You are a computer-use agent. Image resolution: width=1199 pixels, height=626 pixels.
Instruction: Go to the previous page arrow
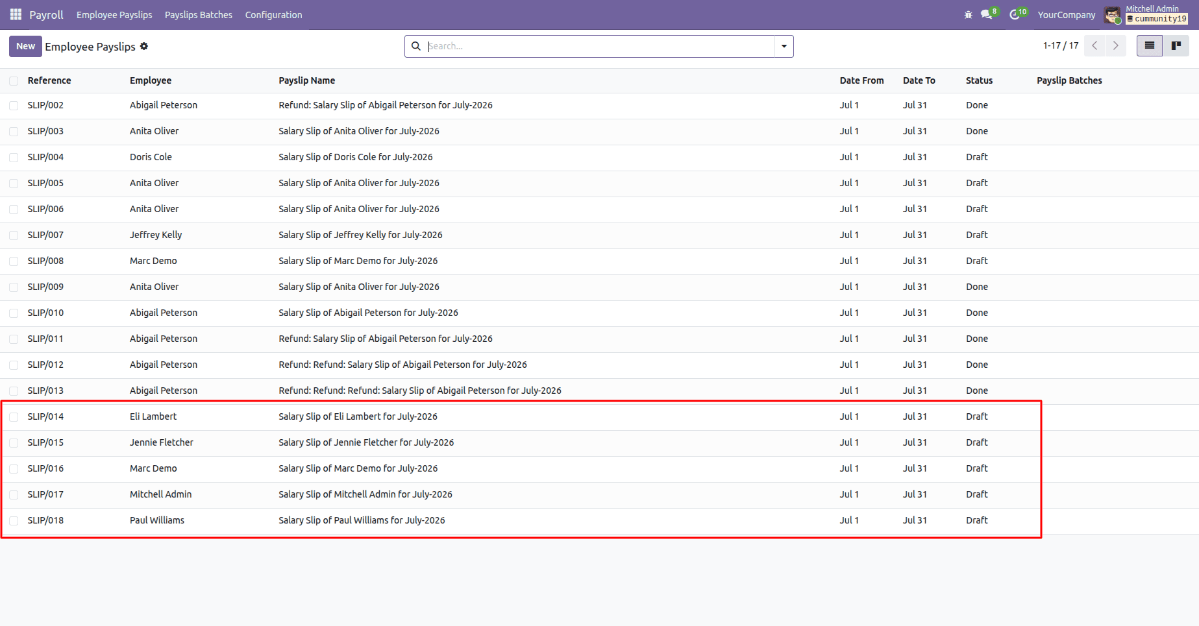pyautogui.click(x=1094, y=45)
